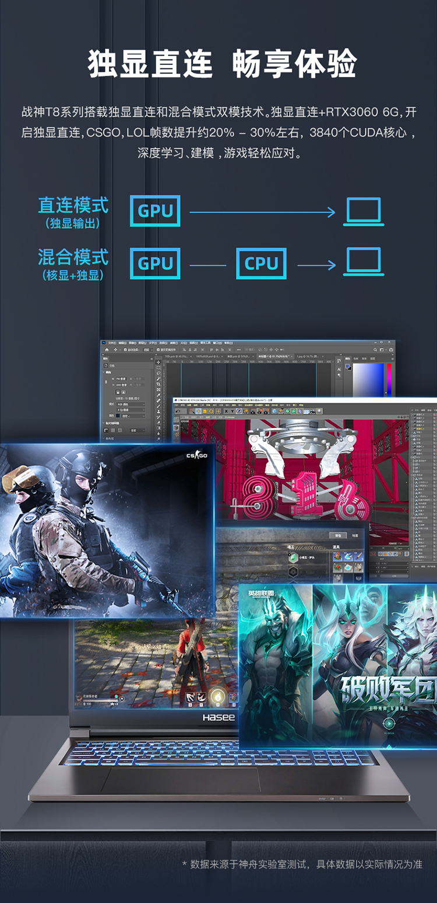Click the glowing fire skill icon in game HUD
The height and width of the screenshot is (903, 437).
pos(218,697)
